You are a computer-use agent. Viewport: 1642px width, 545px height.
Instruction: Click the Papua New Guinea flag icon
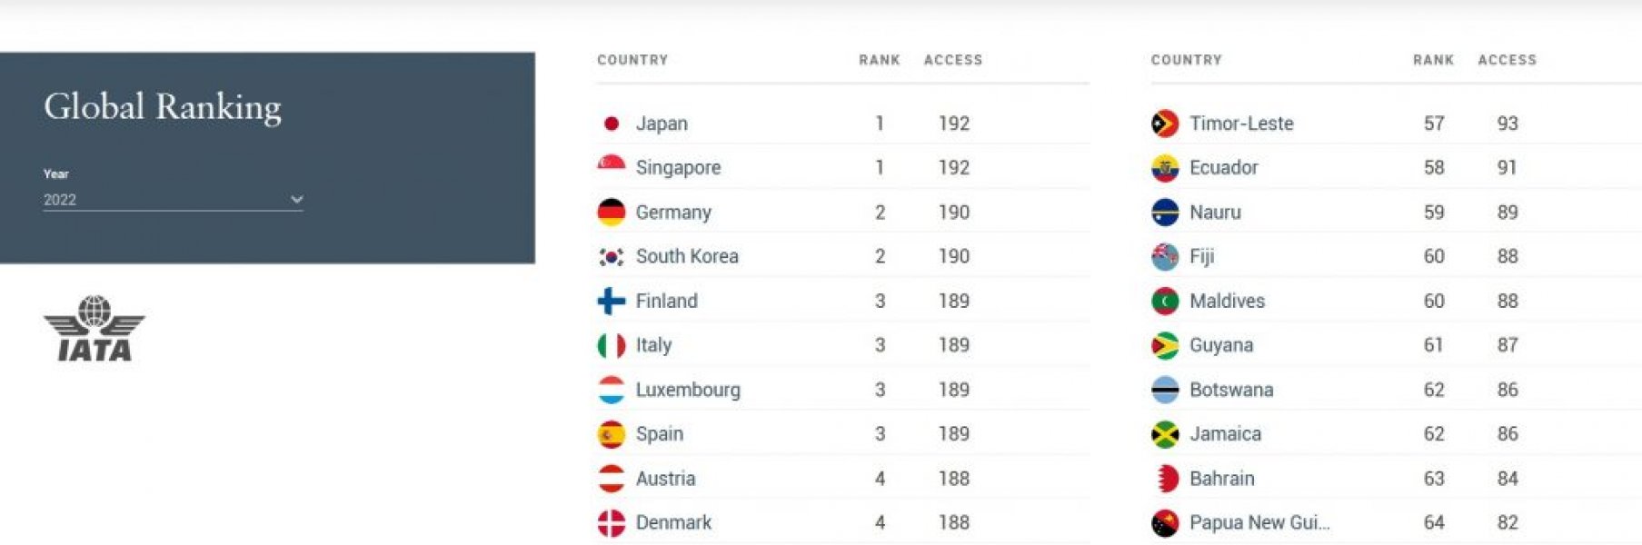tap(1165, 523)
